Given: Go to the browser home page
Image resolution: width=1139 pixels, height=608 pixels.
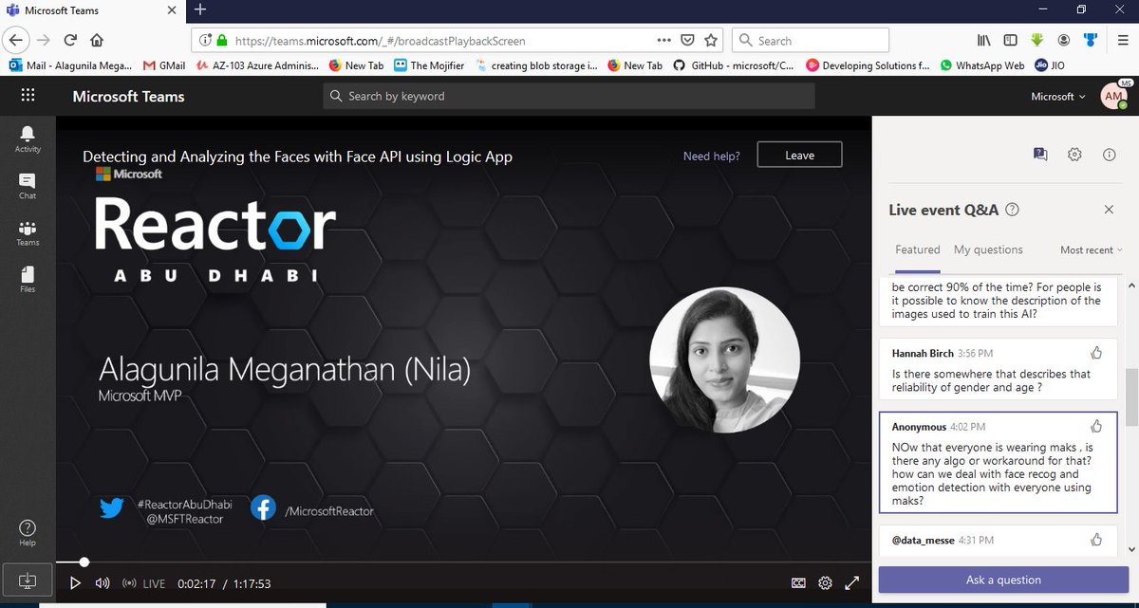Looking at the screenshot, I should [x=96, y=41].
